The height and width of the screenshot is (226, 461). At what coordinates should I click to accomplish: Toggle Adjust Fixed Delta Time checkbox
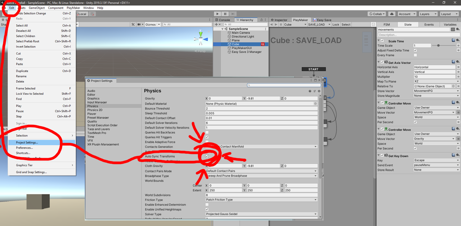415,50
